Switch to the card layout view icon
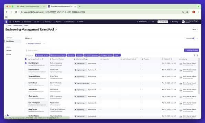 [x=195, y=55]
